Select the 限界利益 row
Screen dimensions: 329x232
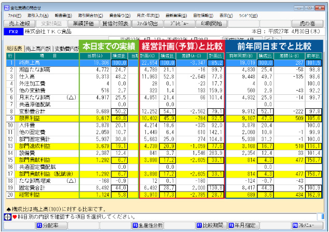click(x=164, y=119)
